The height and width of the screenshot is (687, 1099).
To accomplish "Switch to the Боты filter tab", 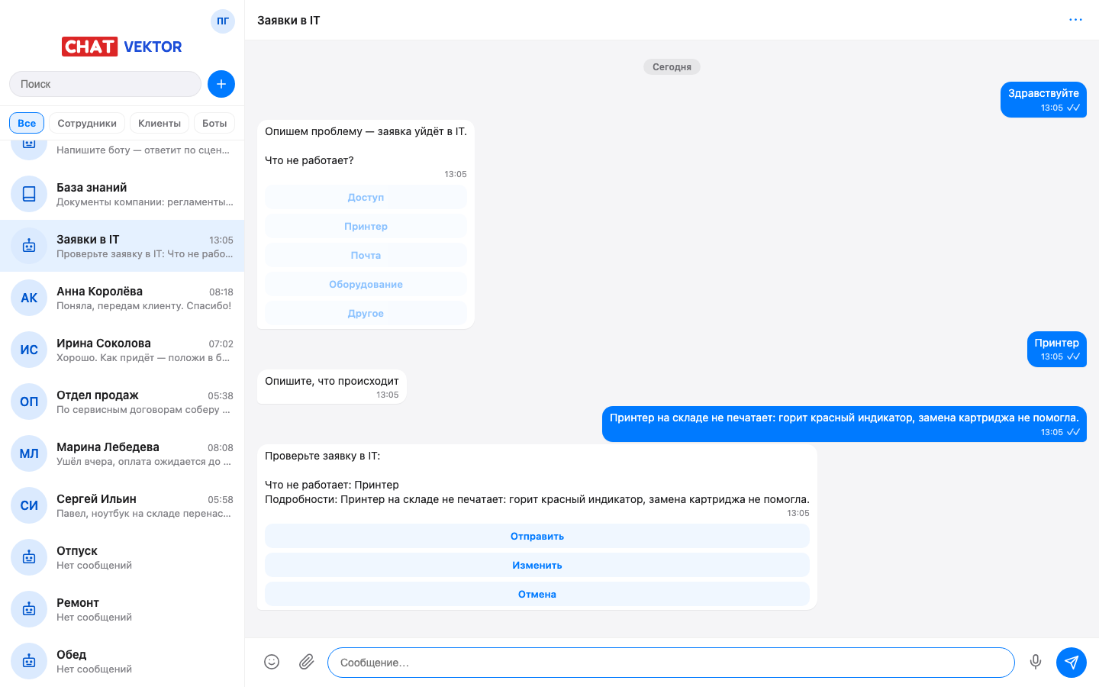I will 214,123.
